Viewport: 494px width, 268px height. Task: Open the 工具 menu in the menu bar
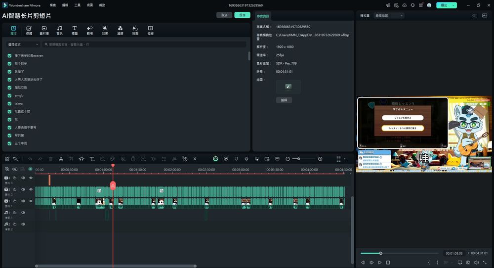click(78, 5)
